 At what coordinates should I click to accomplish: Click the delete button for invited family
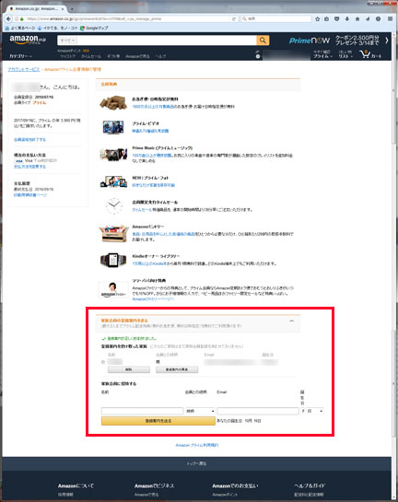click(129, 369)
